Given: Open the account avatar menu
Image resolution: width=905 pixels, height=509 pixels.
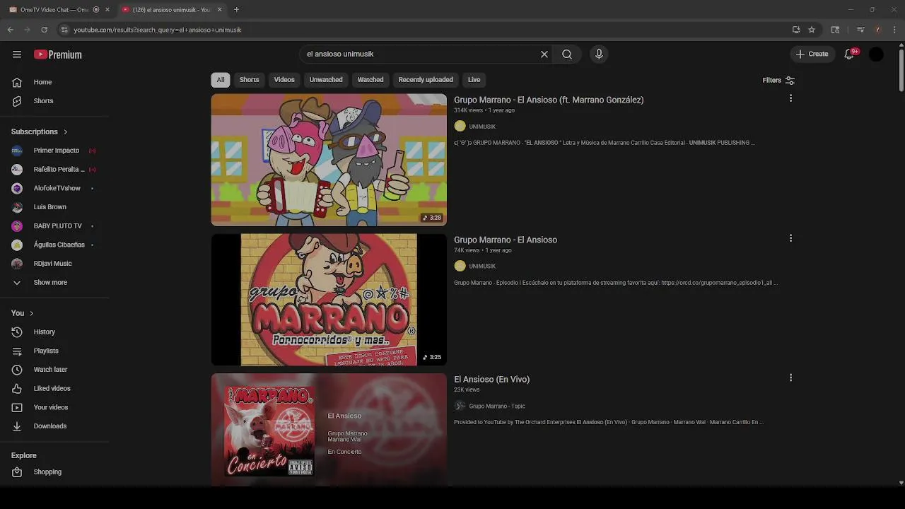Looking at the screenshot, I should click(x=876, y=54).
